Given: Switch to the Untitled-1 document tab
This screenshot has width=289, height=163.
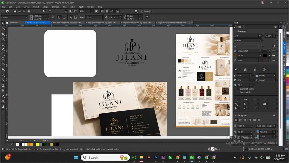Looking at the screenshot, I should point(15,23).
